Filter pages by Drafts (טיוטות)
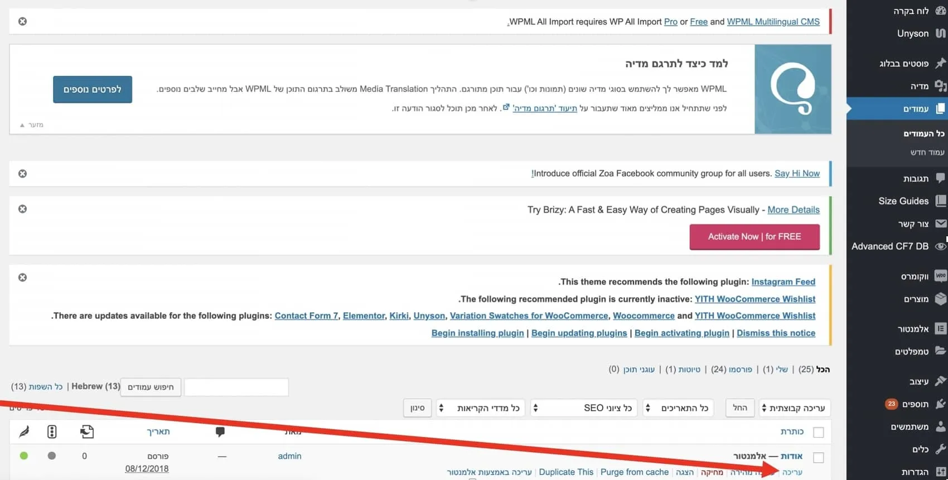This screenshot has height=480, width=948. pos(689,369)
